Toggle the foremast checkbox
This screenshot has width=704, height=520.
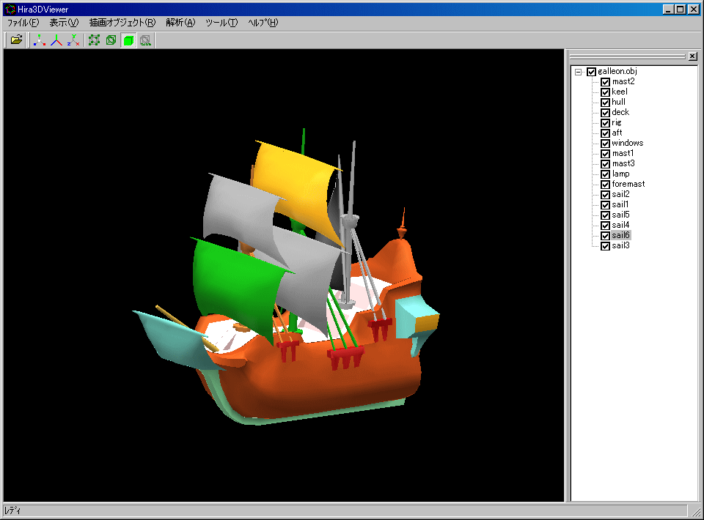coord(605,185)
